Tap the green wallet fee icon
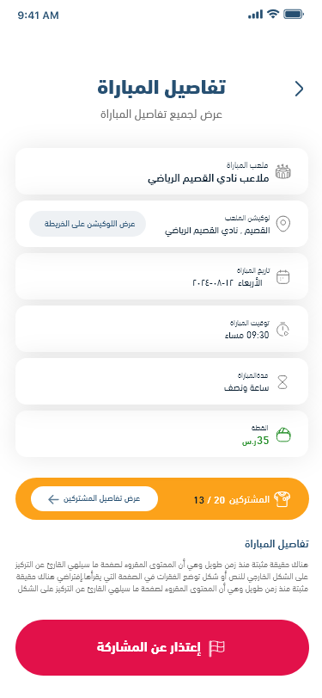The height and width of the screenshot is (698, 322). [x=283, y=434]
